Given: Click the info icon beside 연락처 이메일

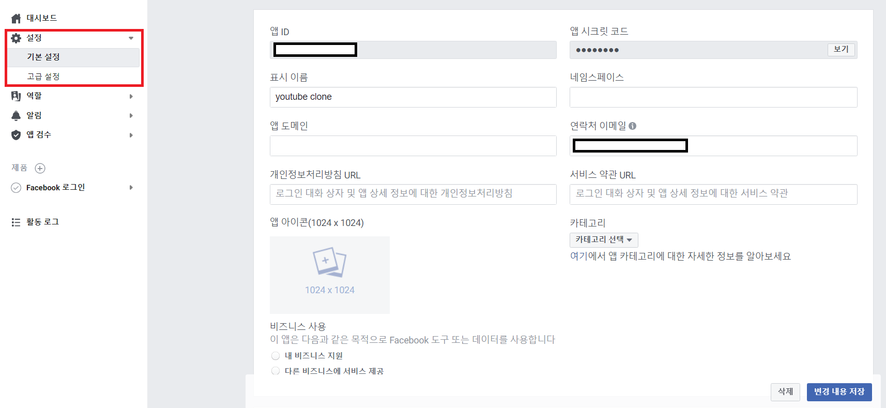Looking at the screenshot, I should tap(632, 126).
